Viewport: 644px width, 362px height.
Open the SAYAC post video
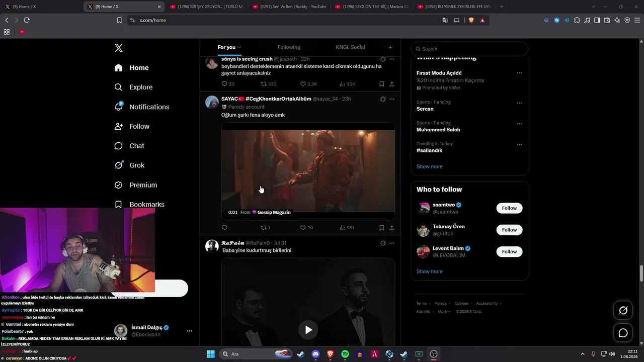pyautogui.click(x=308, y=171)
